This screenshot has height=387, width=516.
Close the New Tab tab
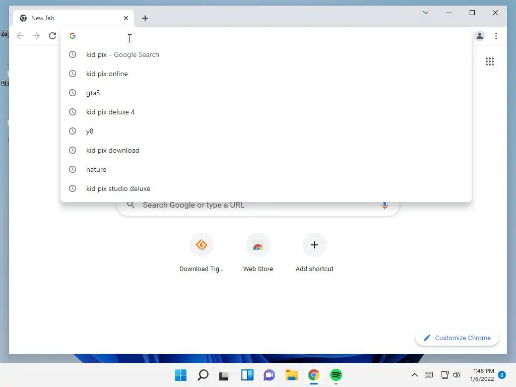125,18
